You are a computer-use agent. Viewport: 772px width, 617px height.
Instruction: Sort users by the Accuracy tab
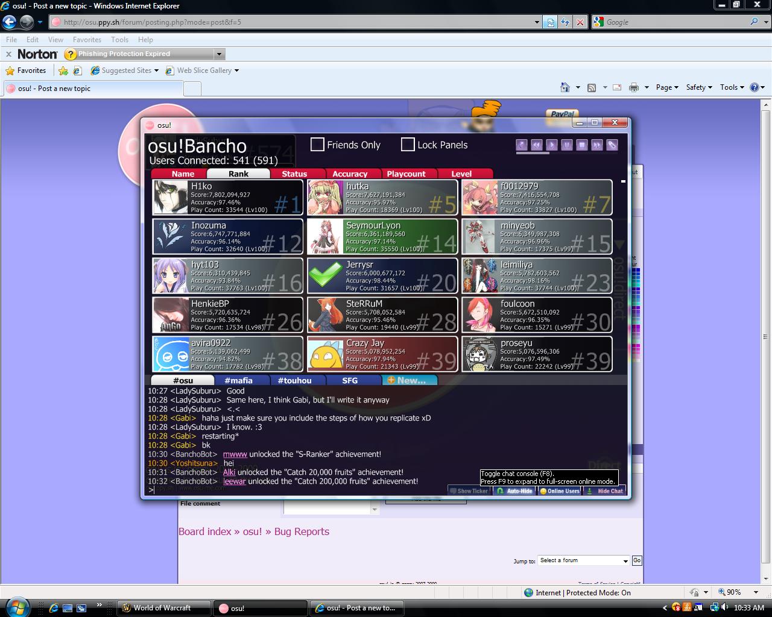(x=350, y=174)
